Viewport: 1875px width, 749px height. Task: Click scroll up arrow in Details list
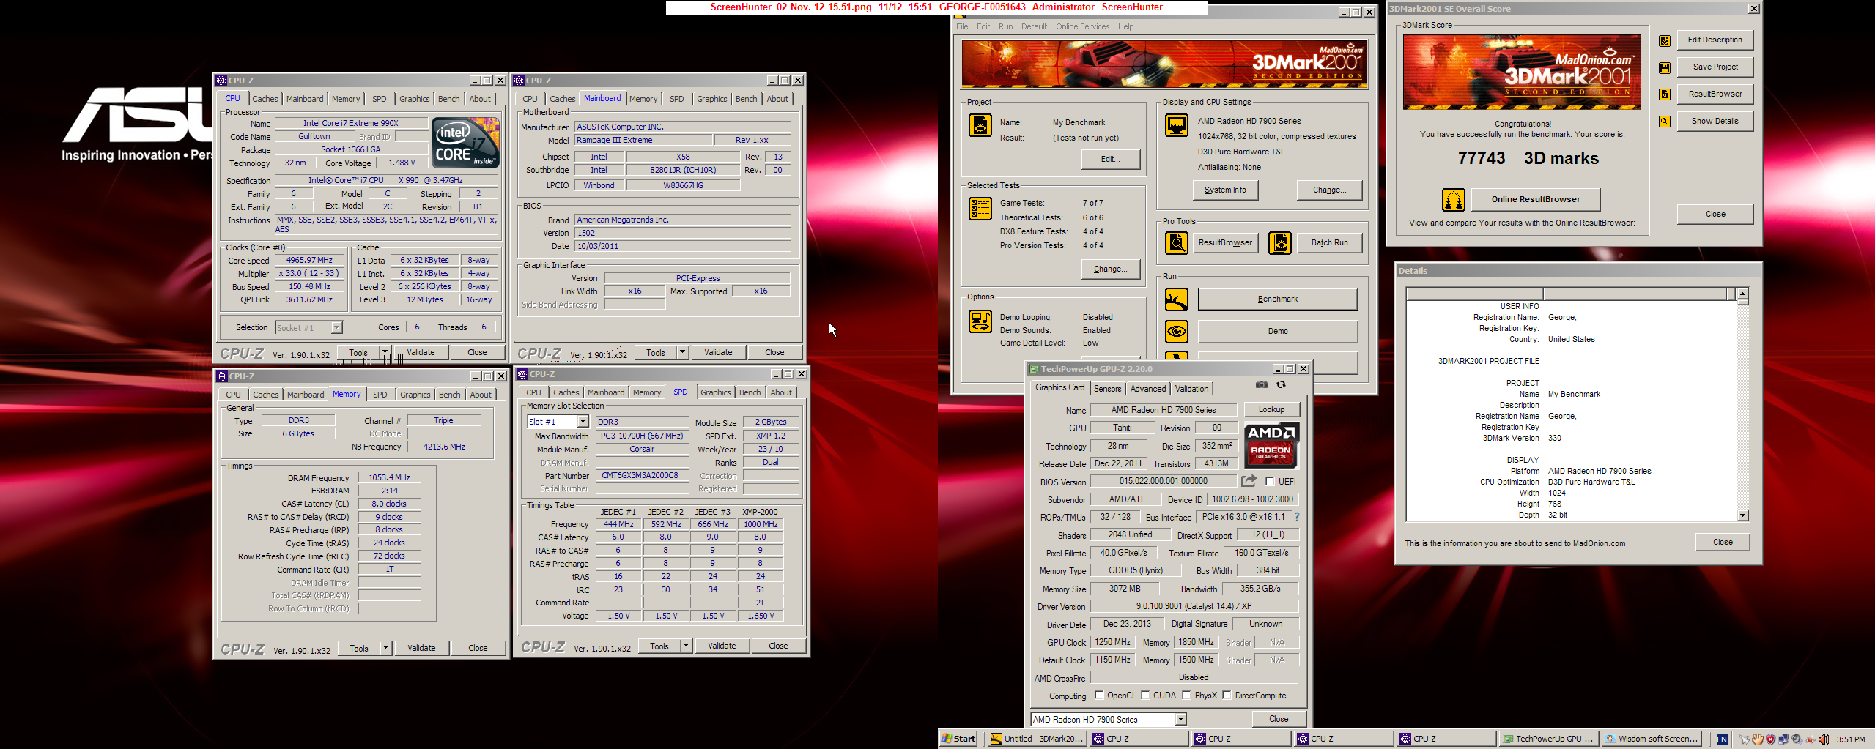click(1742, 294)
